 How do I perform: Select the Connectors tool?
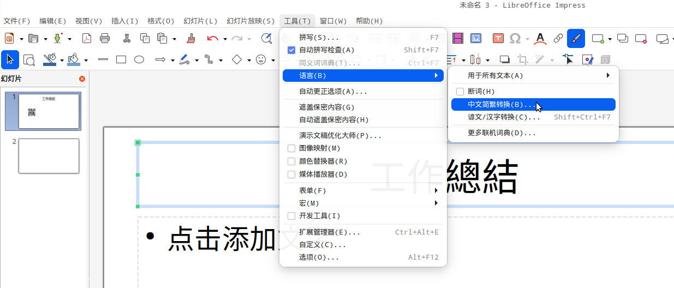click(209, 59)
